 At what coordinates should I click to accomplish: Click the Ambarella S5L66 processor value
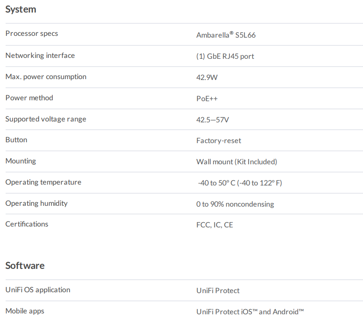(226, 35)
